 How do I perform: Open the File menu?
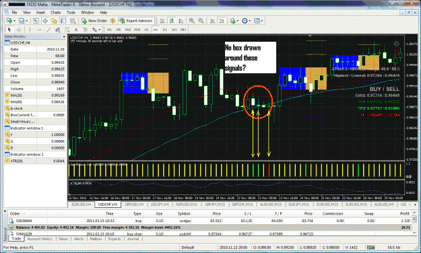pos(14,12)
